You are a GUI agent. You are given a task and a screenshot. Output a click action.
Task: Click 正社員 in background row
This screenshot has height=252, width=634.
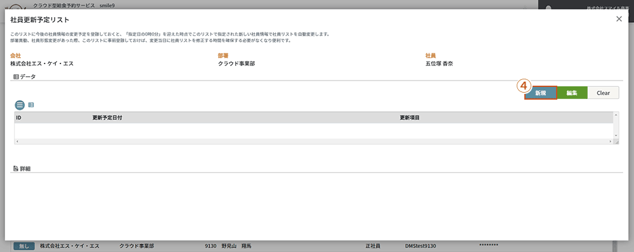[x=373, y=246]
